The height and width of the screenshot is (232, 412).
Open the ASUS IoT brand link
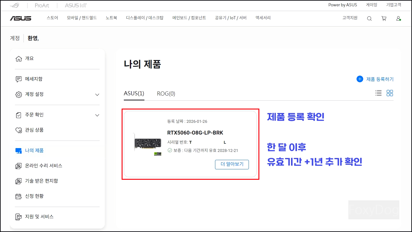(x=76, y=5)
